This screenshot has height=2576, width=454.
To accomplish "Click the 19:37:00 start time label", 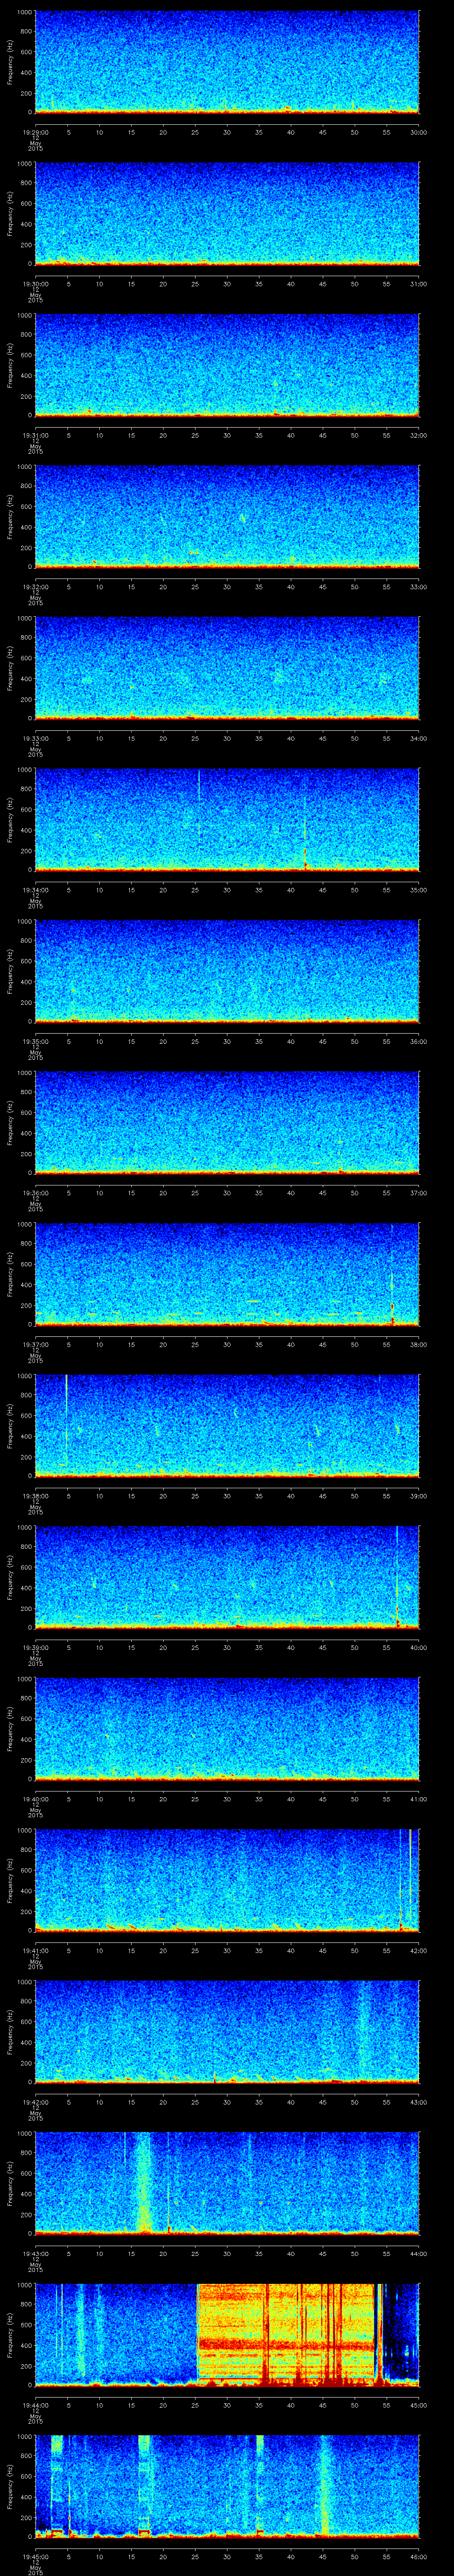I will coord(35,1344).
